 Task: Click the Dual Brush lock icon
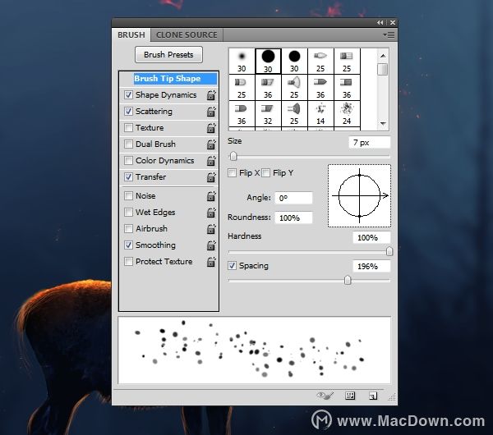(x=211, y=144)
